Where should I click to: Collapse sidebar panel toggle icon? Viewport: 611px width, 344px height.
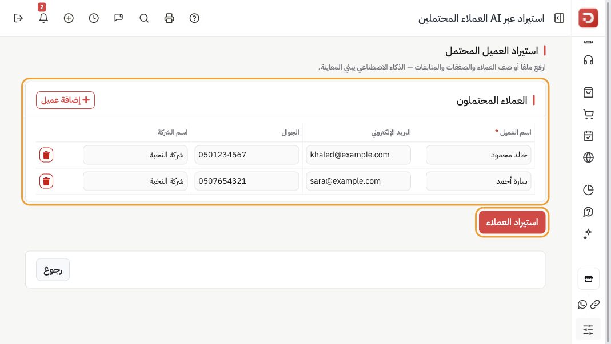(x=559, y=18)
